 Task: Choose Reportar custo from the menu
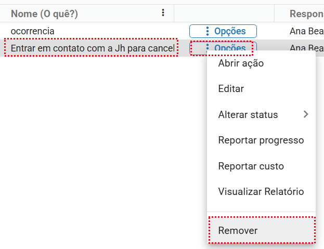pyautogui.click(x=251, y=166)
